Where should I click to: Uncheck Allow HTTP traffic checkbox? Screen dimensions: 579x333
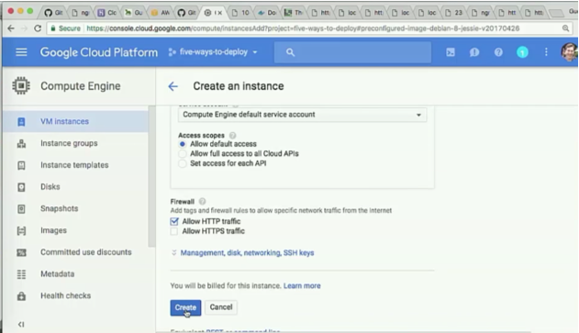(x=174, y=221)
